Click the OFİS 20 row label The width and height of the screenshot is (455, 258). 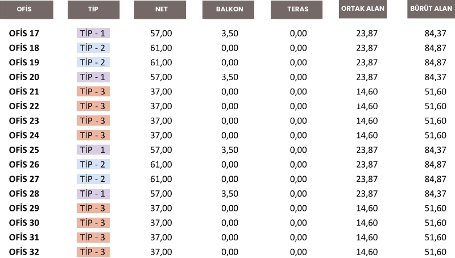(24, 77)
